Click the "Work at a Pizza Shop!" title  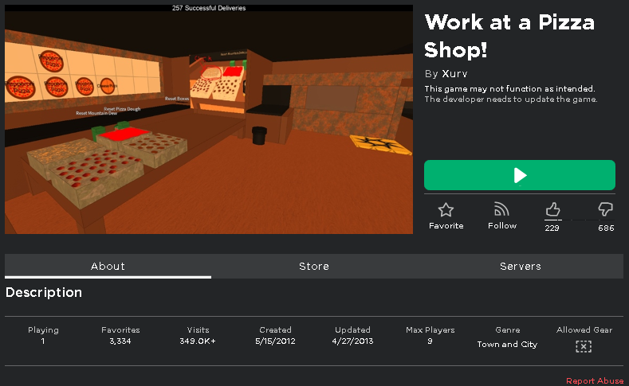[x=509, y=36]
